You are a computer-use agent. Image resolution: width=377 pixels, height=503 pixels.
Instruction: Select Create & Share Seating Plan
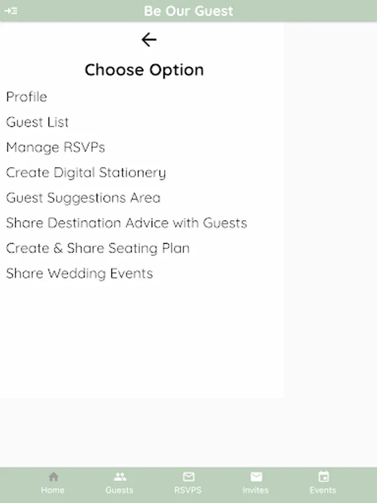coord(98,248)
